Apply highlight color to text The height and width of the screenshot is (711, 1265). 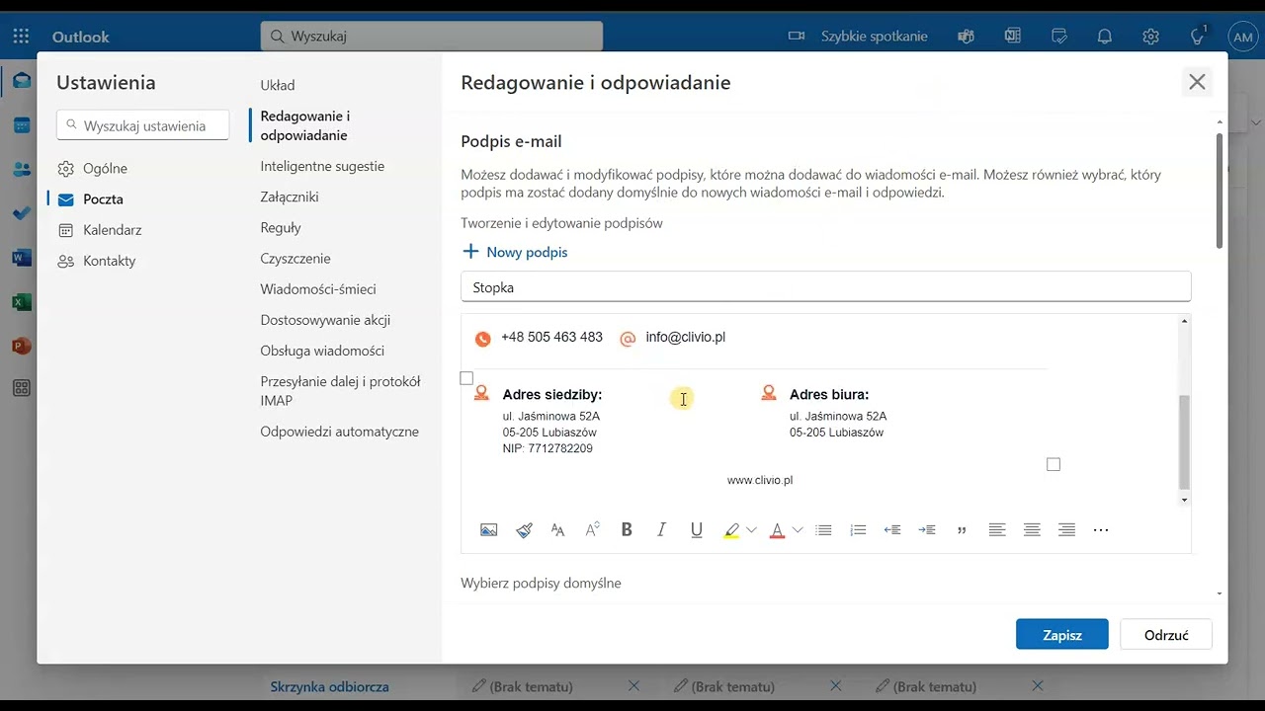pos(731,530)
